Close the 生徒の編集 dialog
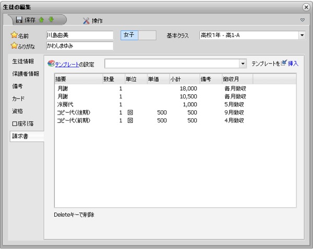This screenshot has height=250, width=313. [306, 7]
